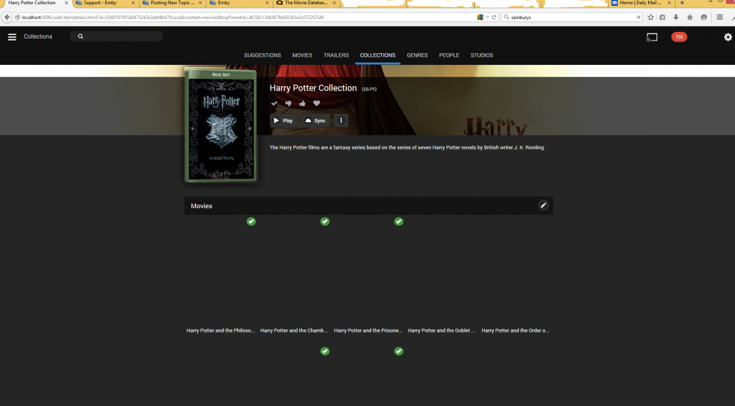
Task: Bookmark this page with the star icon
Action: (650, 17)
